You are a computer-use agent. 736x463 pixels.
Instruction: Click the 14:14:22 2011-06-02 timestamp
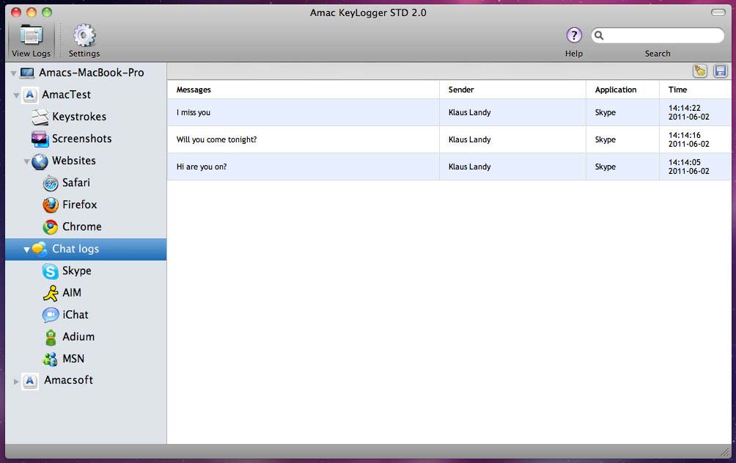click(688, 112)
